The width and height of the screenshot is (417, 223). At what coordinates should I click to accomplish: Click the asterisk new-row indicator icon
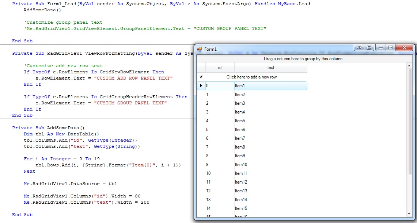[x=201, y=77]
